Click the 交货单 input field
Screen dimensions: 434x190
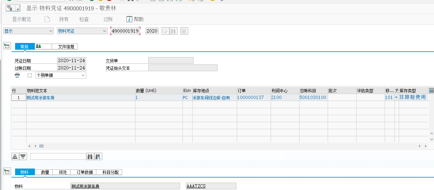tap(171, 60)
